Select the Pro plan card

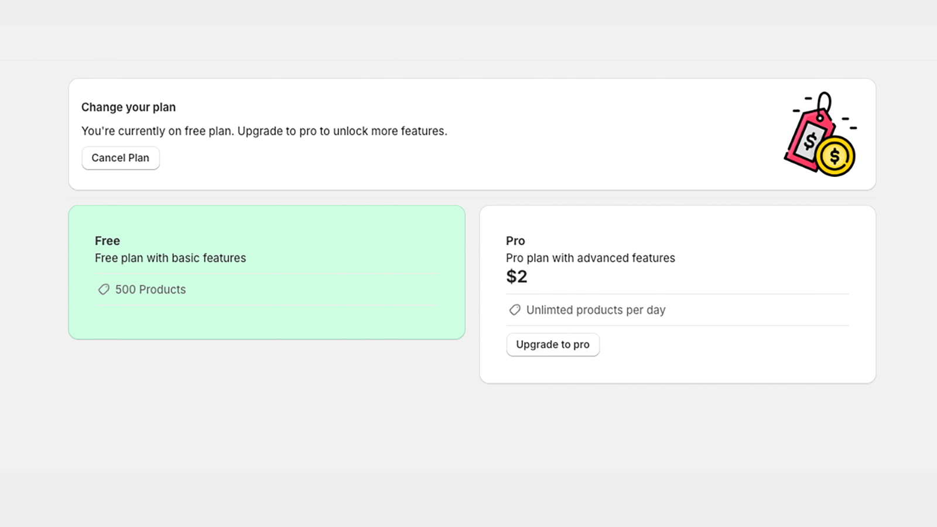coord(678,294)
